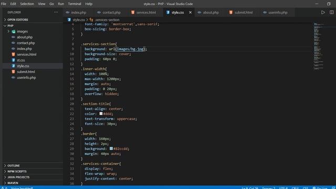336x189 pixels.
Task: Click line number 20 in the gutter
Action: [72, 104]
